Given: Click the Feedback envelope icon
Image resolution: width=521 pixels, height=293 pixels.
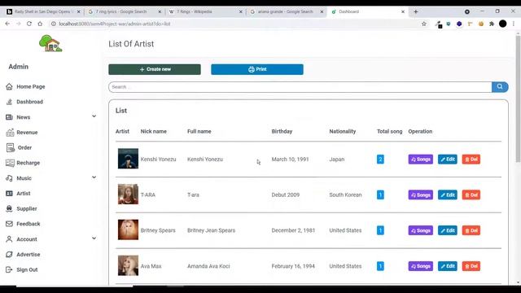Looking at the screenshot, I should click(x=9, y=224).
